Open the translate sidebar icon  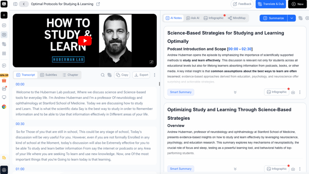point(4,44)
